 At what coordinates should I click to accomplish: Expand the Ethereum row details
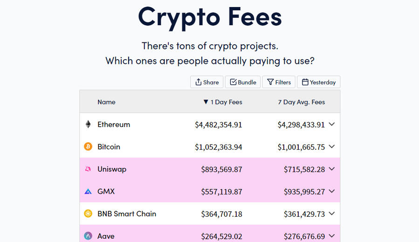coord(332,124)
